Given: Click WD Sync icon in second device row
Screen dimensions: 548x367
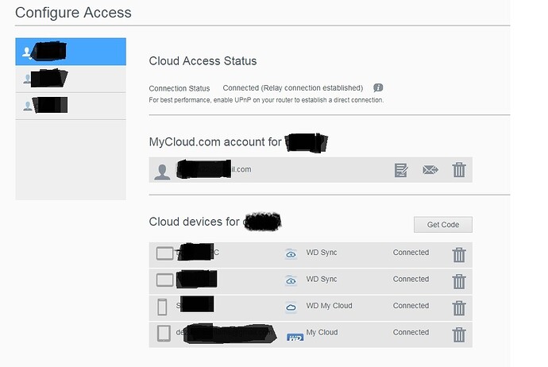Looking at the screenshot, I should (291, 280).
